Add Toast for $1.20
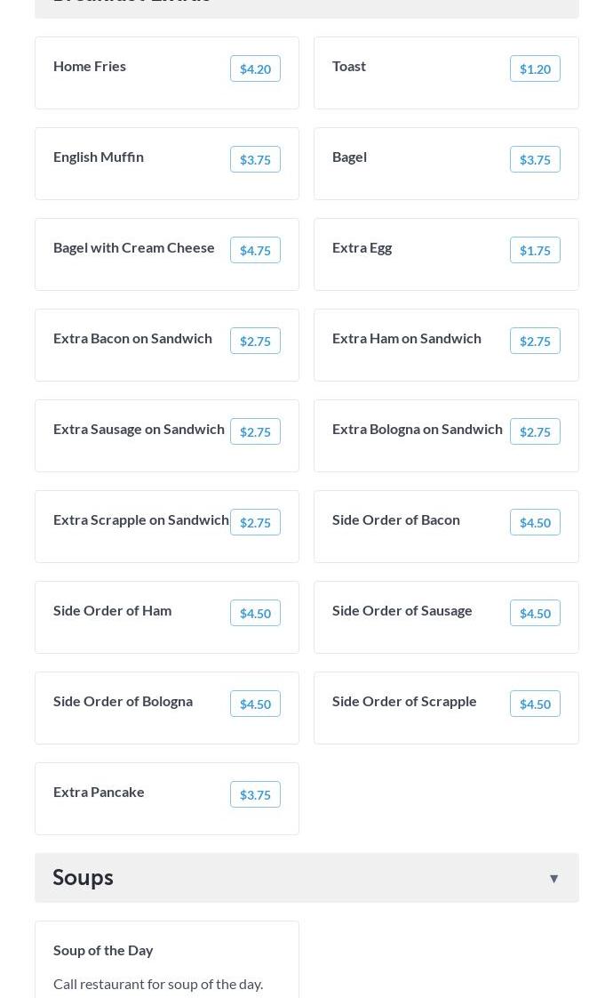 pos(535,69)
